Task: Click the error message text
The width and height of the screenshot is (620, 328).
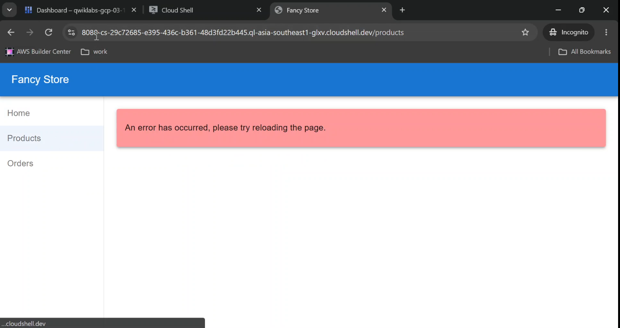Action: (225, 128)
